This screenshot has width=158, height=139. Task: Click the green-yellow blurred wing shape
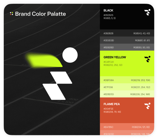[44, 60]
